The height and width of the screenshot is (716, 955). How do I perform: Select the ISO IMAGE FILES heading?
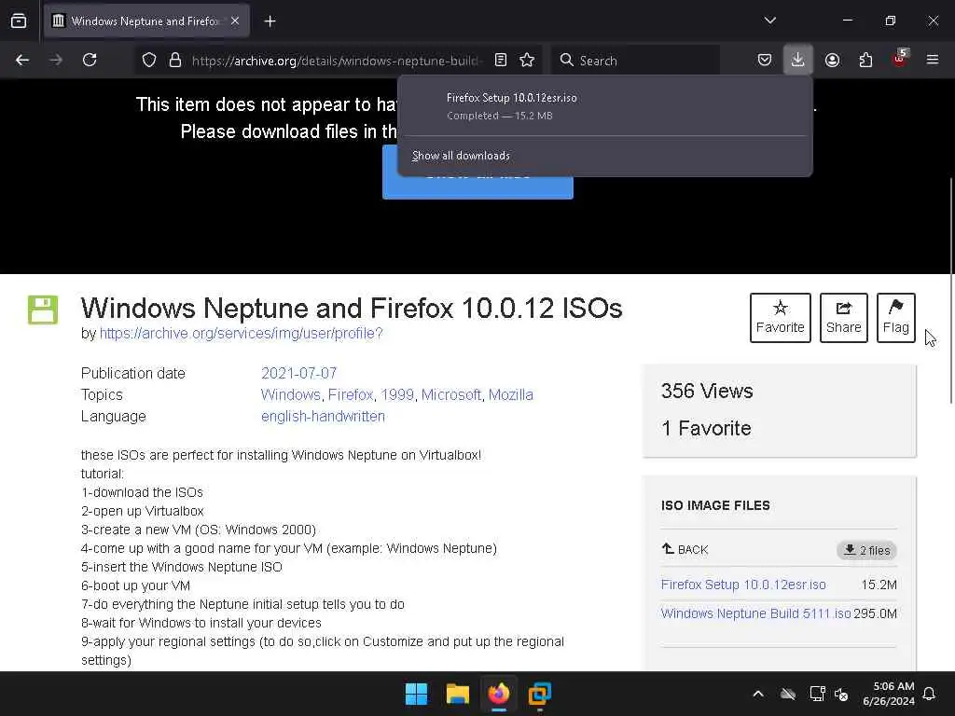point(715,505)
